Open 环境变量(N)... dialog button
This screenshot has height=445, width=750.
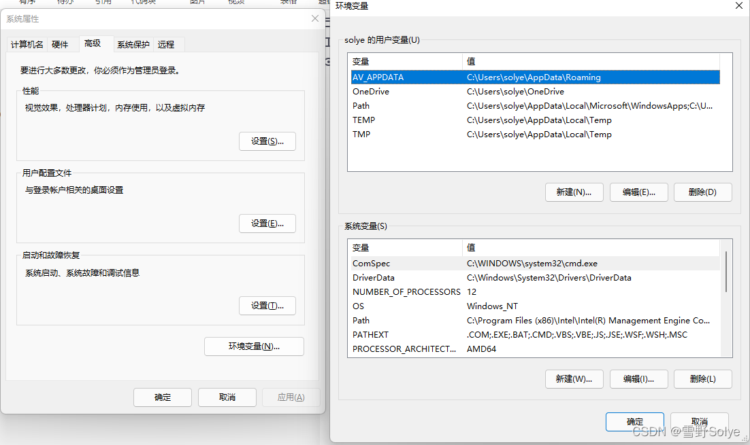point(254,346)
